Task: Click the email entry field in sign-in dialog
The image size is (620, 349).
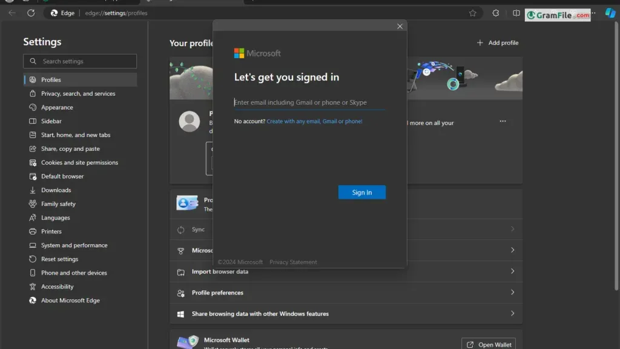Action: pos(309,102)
